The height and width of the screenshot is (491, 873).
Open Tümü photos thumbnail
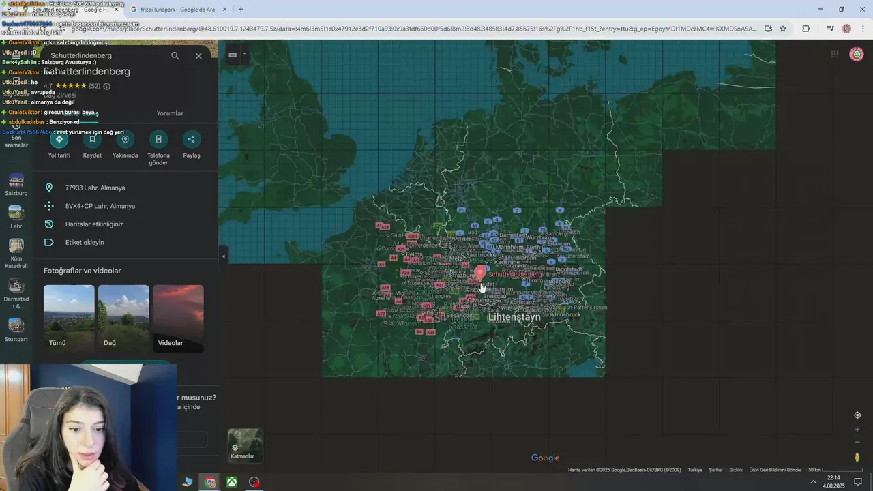69,318
